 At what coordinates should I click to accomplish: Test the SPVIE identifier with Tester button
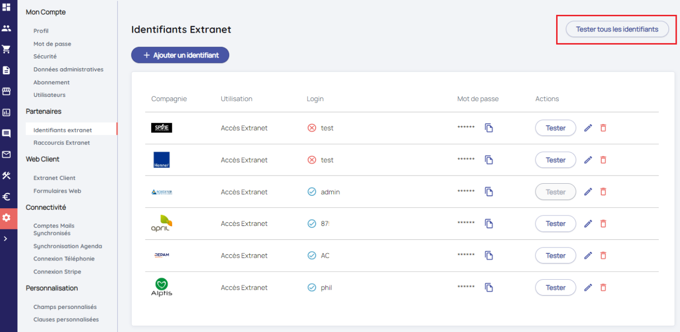[x=555, y=128]
